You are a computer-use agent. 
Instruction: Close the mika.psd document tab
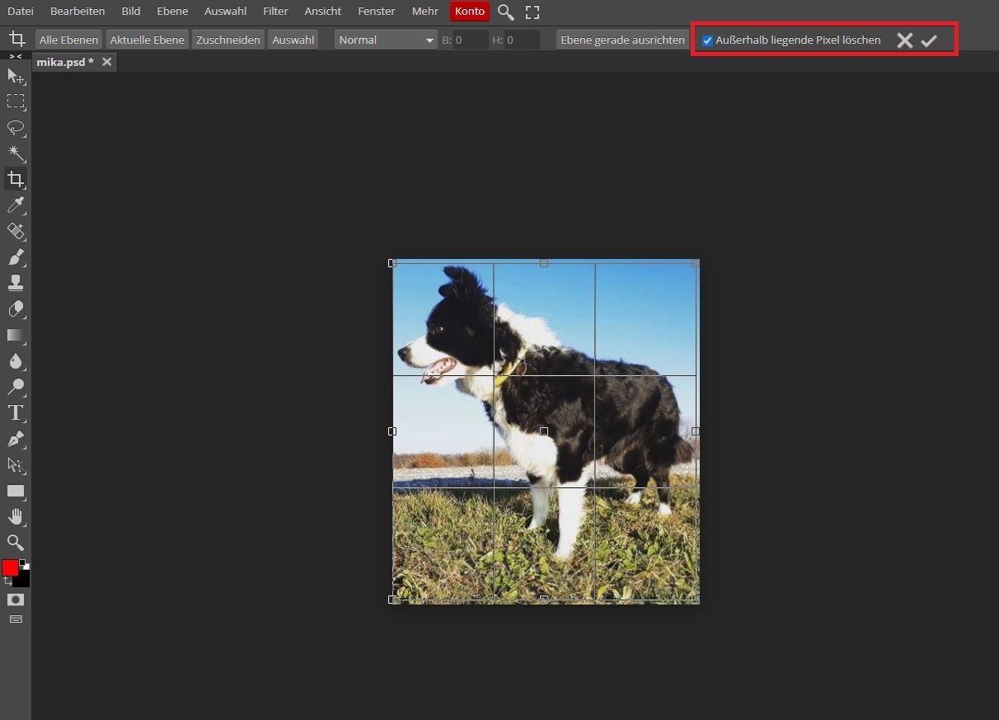(106, 63)
